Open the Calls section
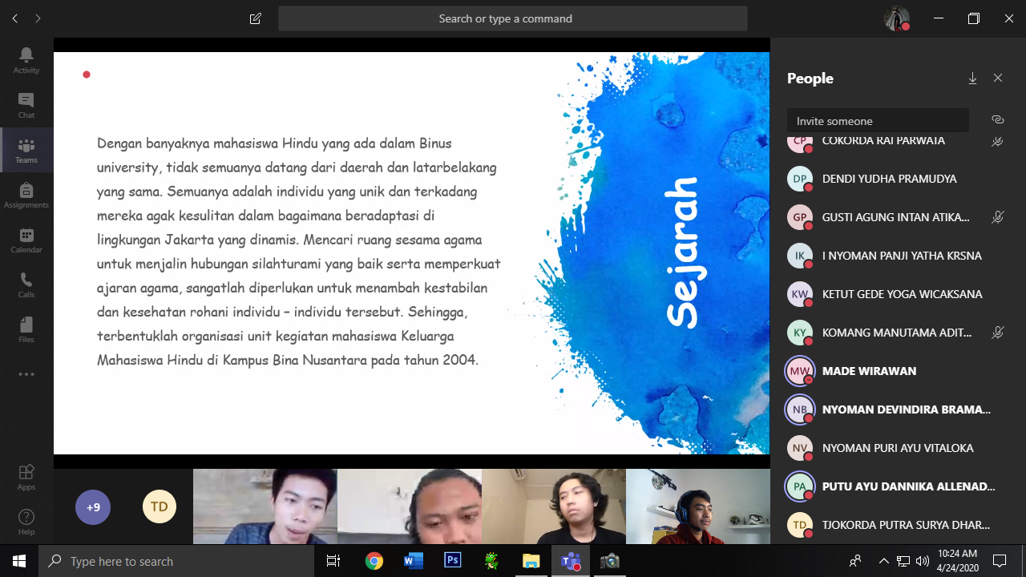The image size is (1026, 577). 26,284
